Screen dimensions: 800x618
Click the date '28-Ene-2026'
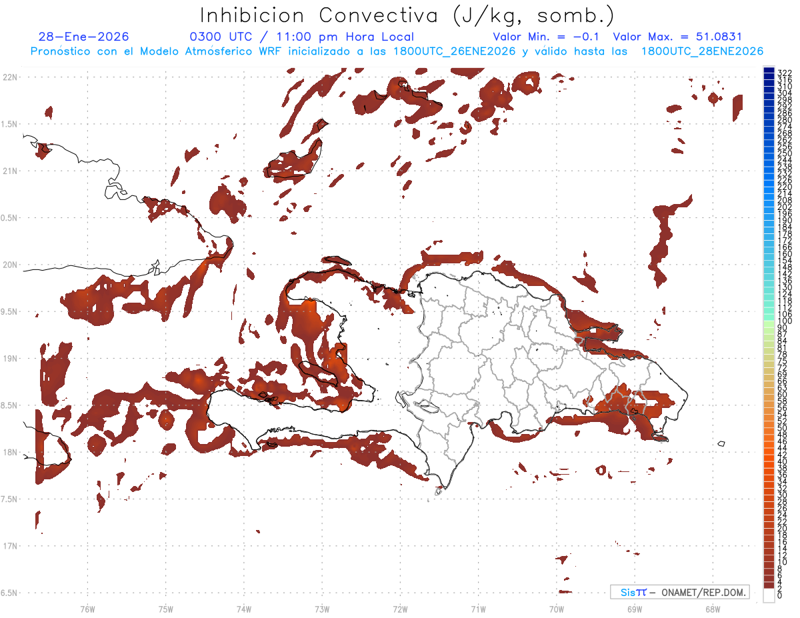point(84,37)
